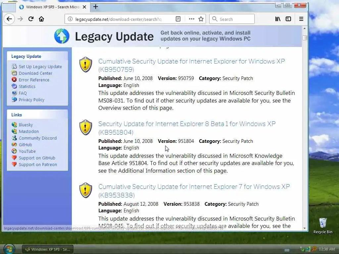This screenshot has height=254, width=339.
Task: Click the "Version: 953838" text
Action: point(182,204)
